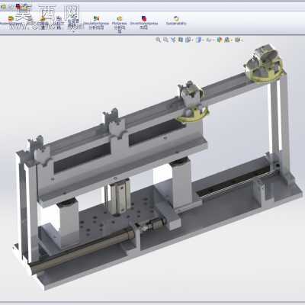
Task: Select the Zoom to Area tool
Action: [x=165, y=40]
